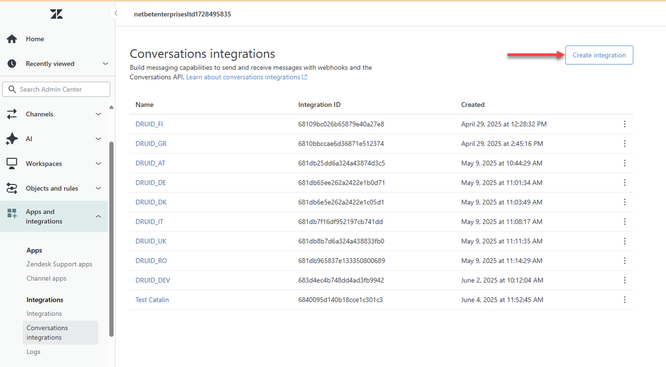Click the sidebar vertical scrollbar
The width and height of the screenshot is (666, 367).
tap(112, 238)
